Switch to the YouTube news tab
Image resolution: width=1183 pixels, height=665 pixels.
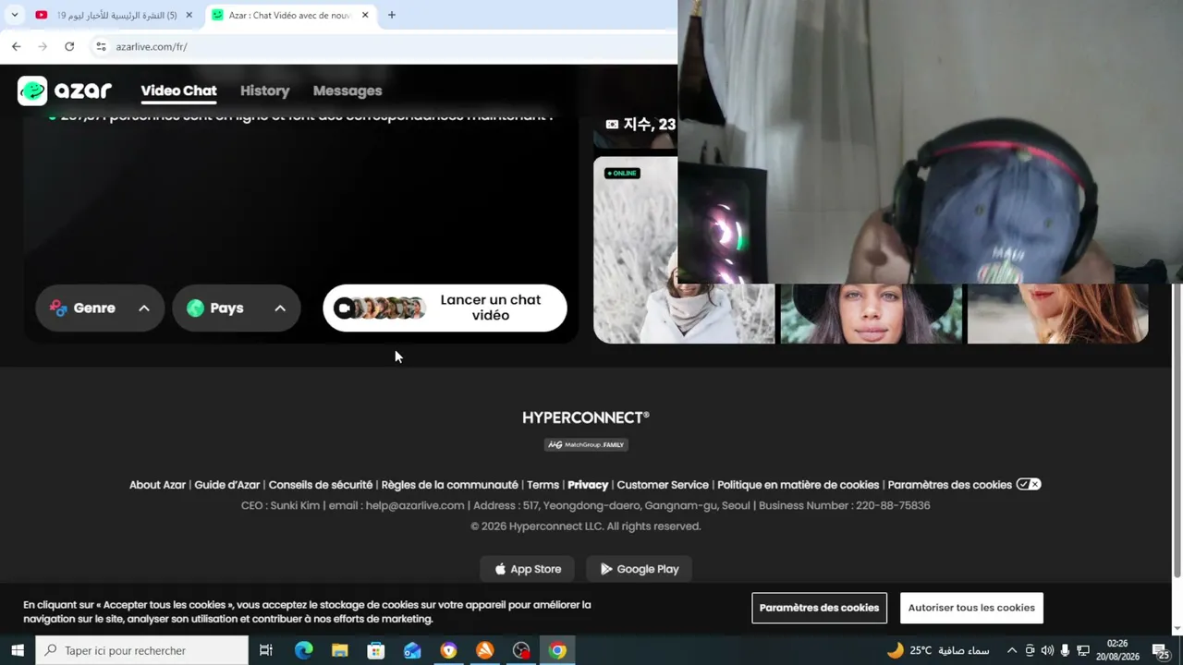[x=115, y=15]
